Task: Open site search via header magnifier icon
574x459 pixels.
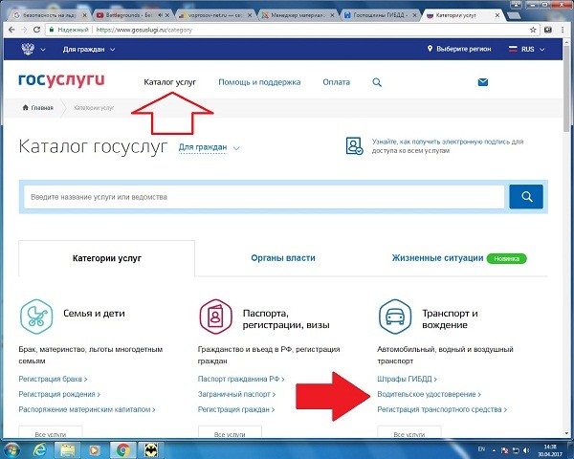Action: tap(377, 82)
